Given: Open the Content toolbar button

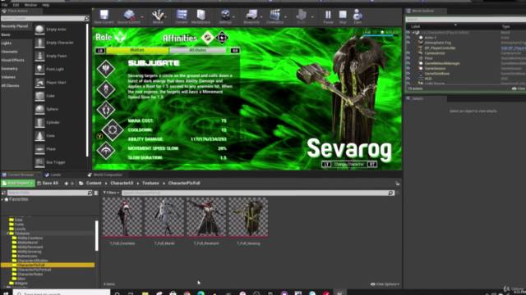Looking at the screenshot, I should 182,16.
